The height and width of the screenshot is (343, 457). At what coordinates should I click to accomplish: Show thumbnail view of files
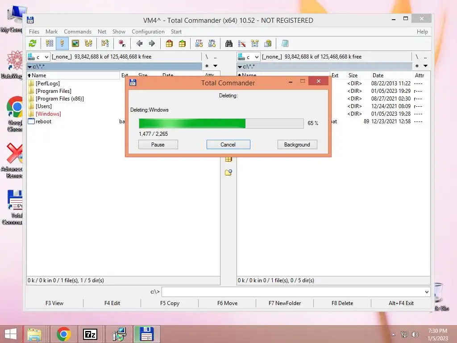pyautogui.click(x=75, y=44)
